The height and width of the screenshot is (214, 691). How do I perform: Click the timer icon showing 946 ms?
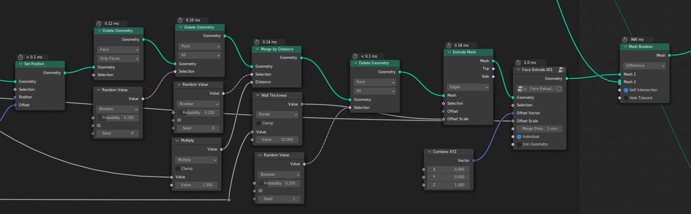click(625, 39)
